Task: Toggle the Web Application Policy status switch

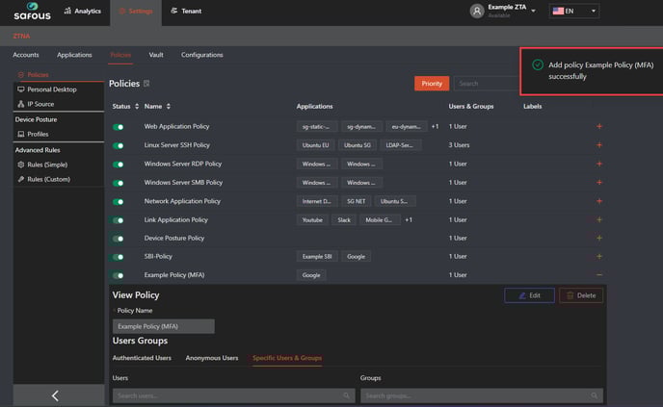Action: coord(119,126)
